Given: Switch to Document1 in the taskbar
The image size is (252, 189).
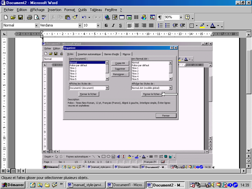Looking at the screenshot, I should [x=126, y=185].
